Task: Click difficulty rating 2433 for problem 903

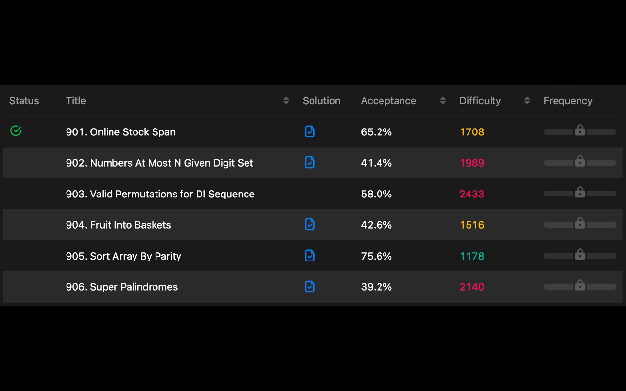Action: click(471, 194)
